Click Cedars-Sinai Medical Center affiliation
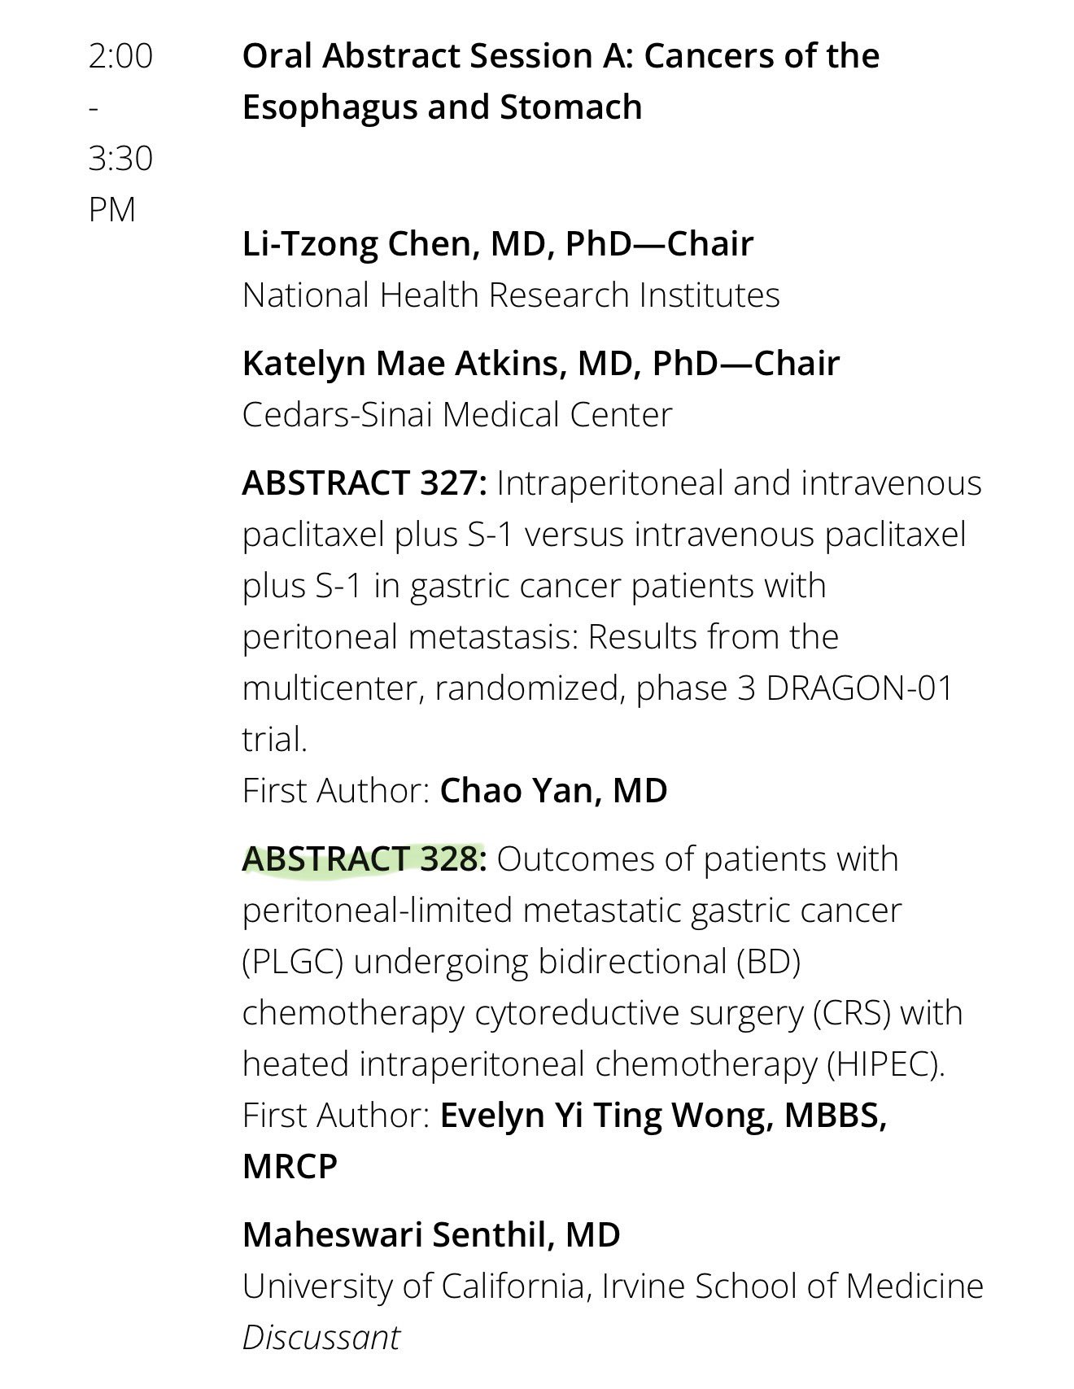The image size is (1074, 1389). [457, 415]
